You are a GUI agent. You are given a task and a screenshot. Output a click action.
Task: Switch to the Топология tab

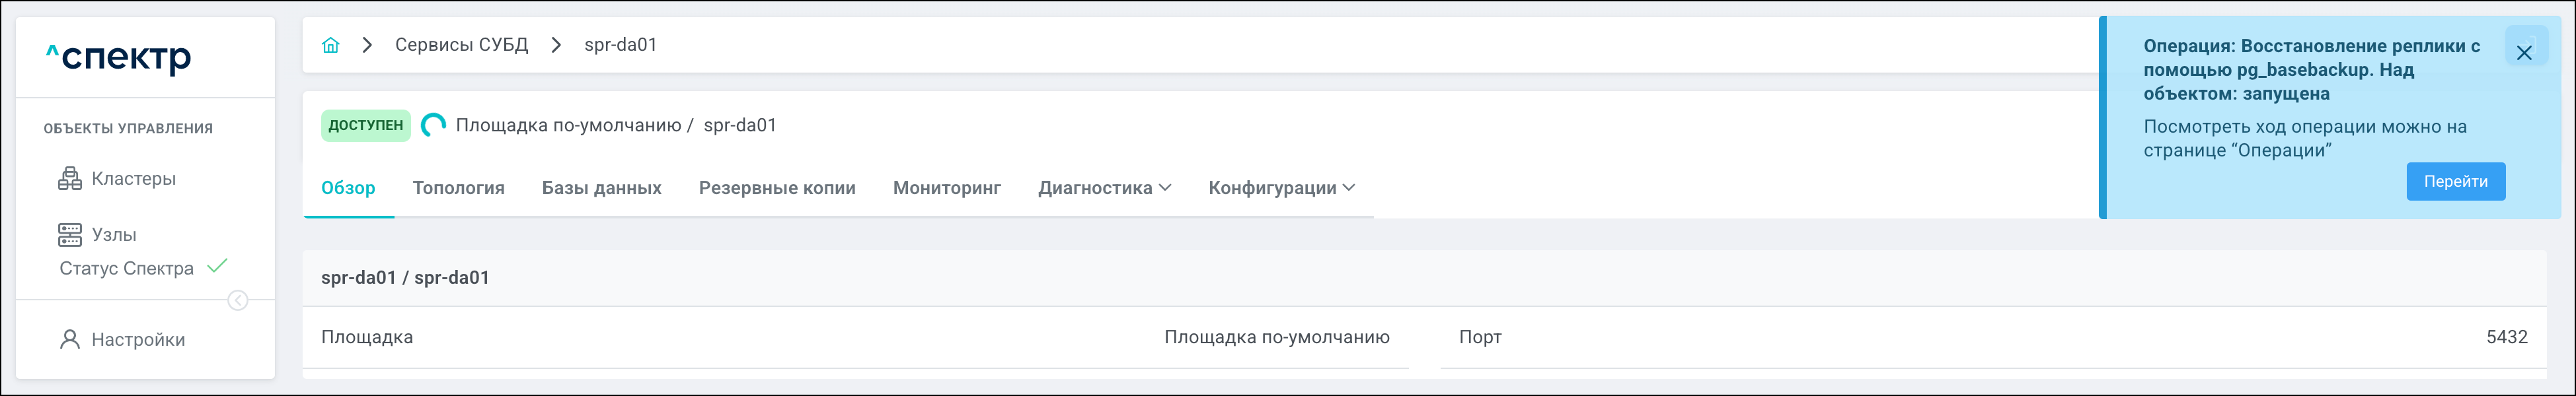pyautogui.click(x=458, y=187)
